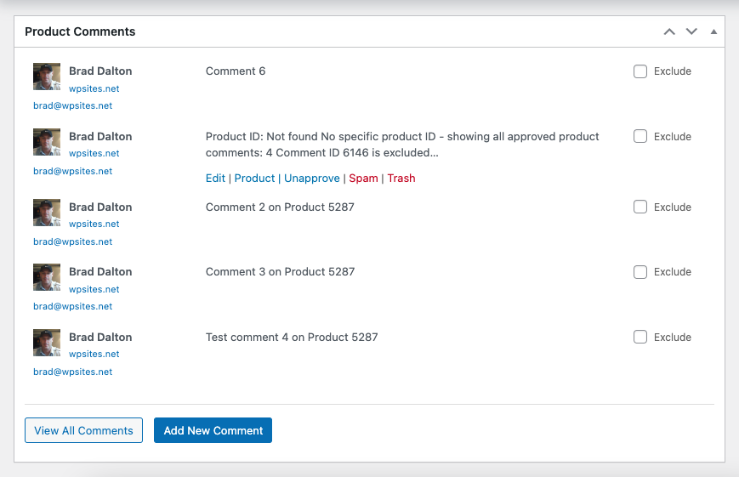Enable Exclude for Comment 2 on Product 5287

tap(640, 207)
